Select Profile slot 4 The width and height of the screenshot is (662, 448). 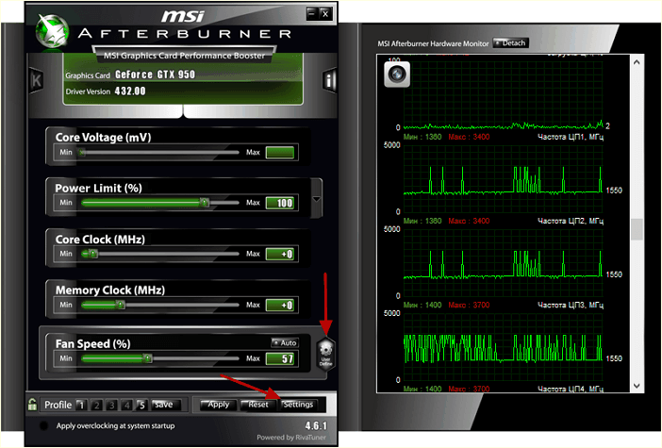(126, 405)
